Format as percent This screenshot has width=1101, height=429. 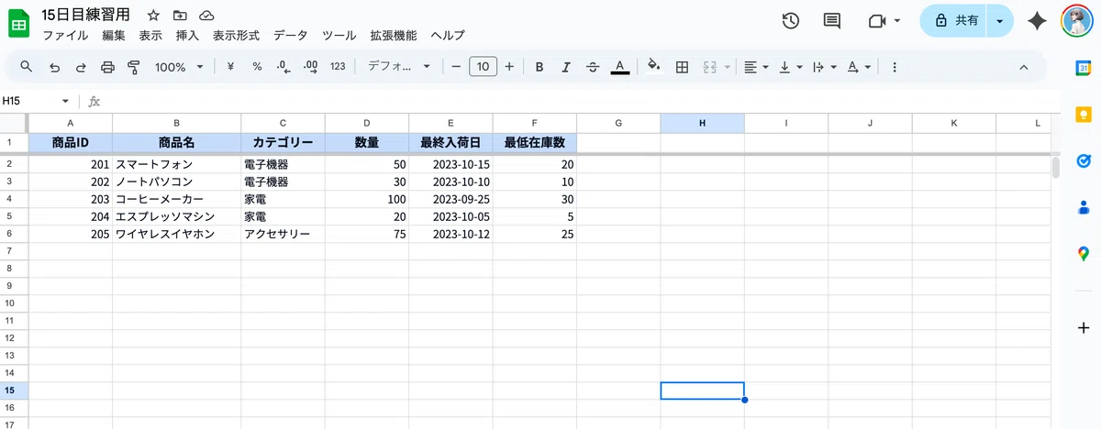coord(257,67)
